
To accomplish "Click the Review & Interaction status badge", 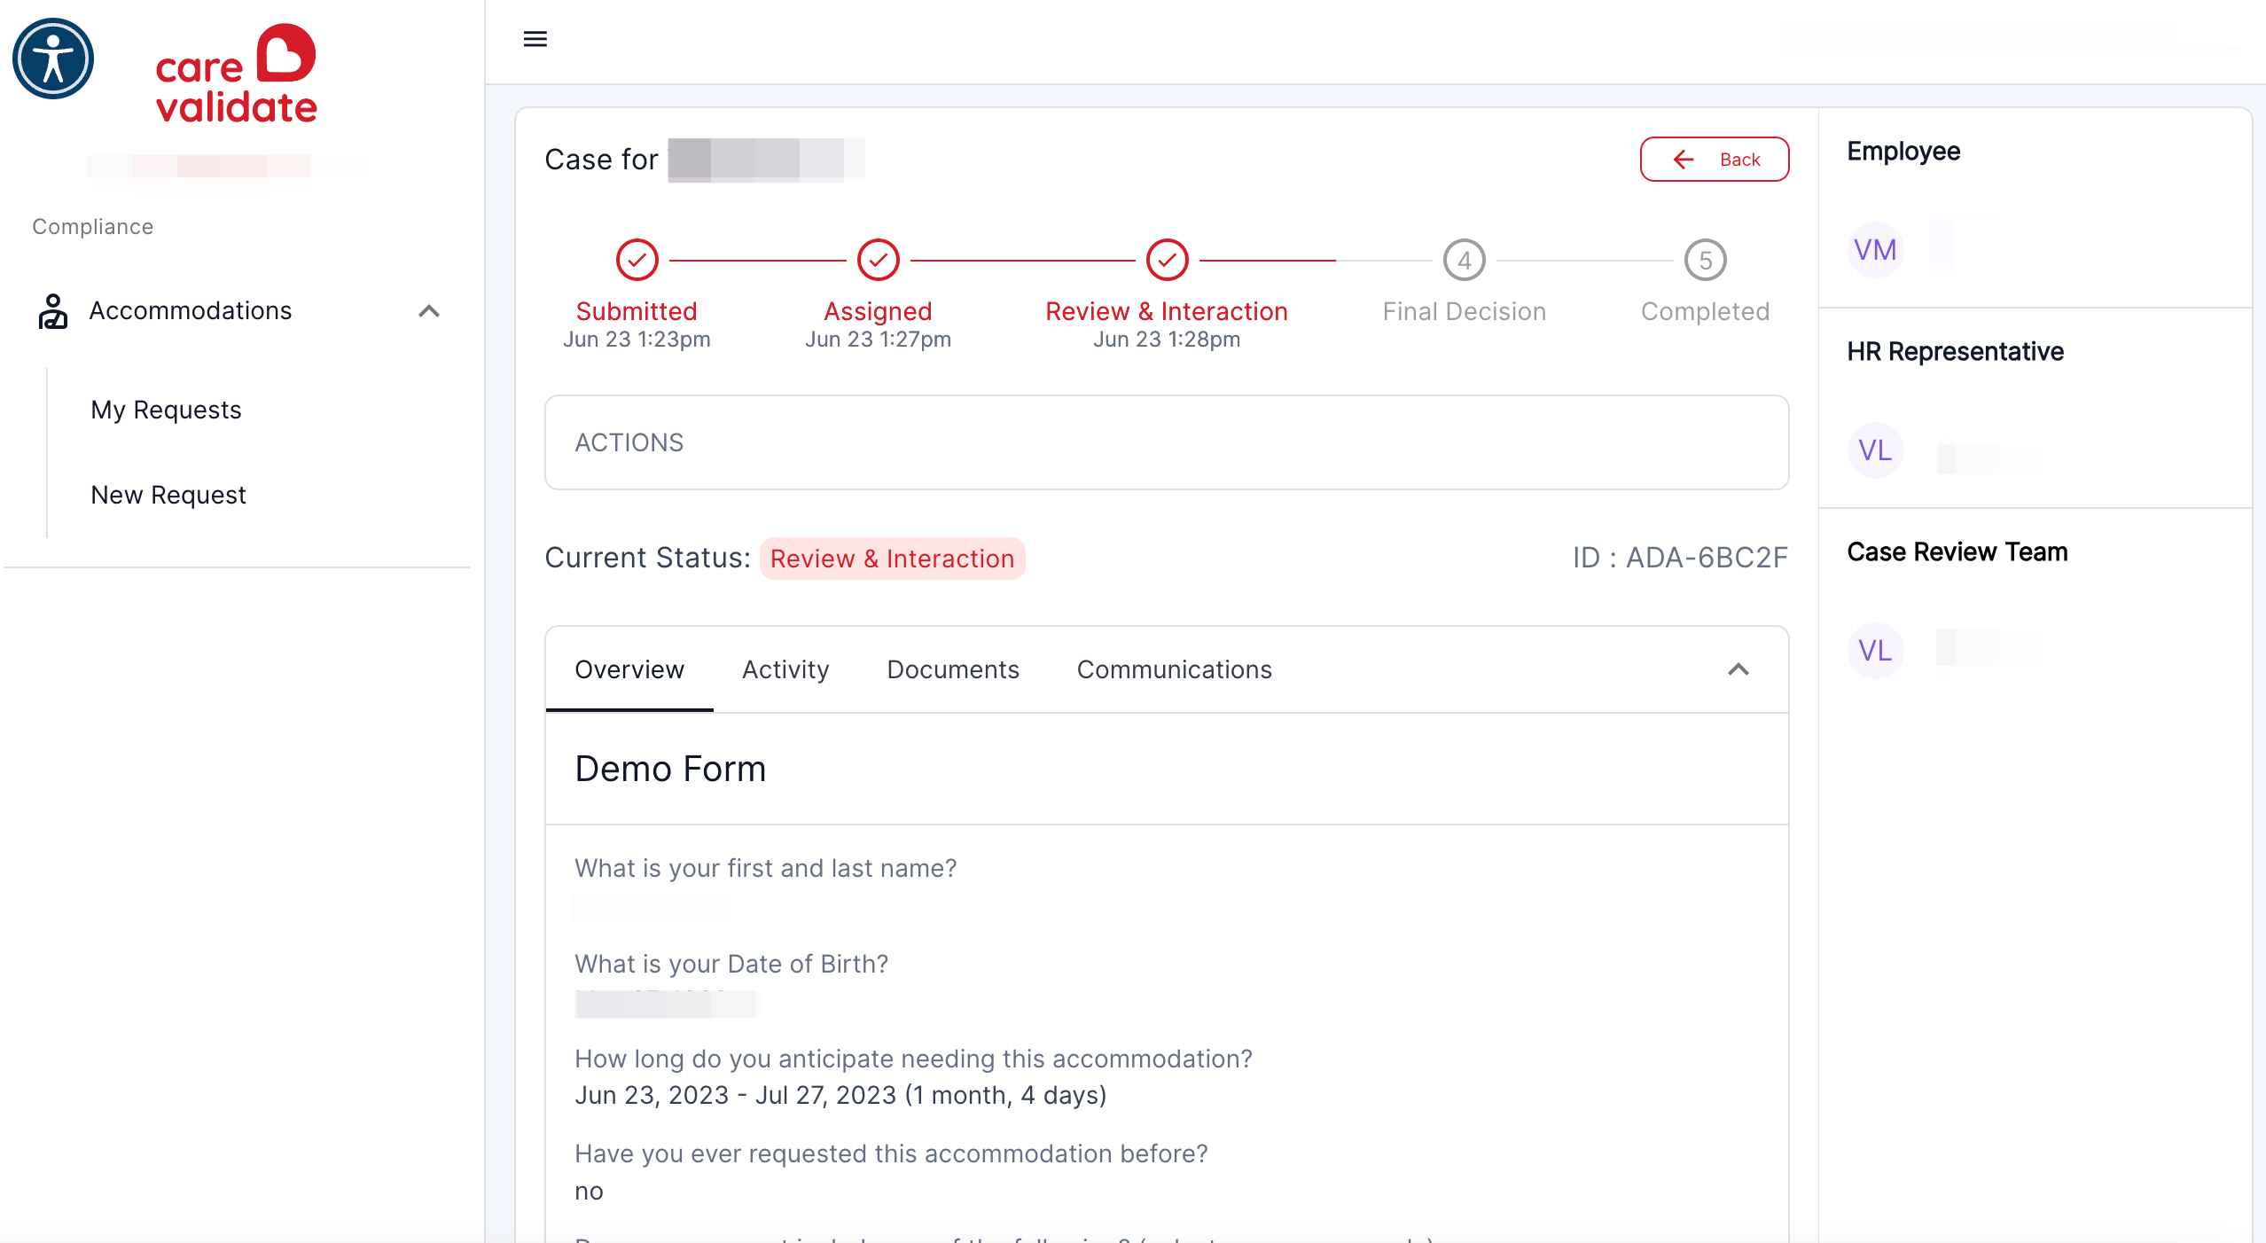I will (892, 559).
